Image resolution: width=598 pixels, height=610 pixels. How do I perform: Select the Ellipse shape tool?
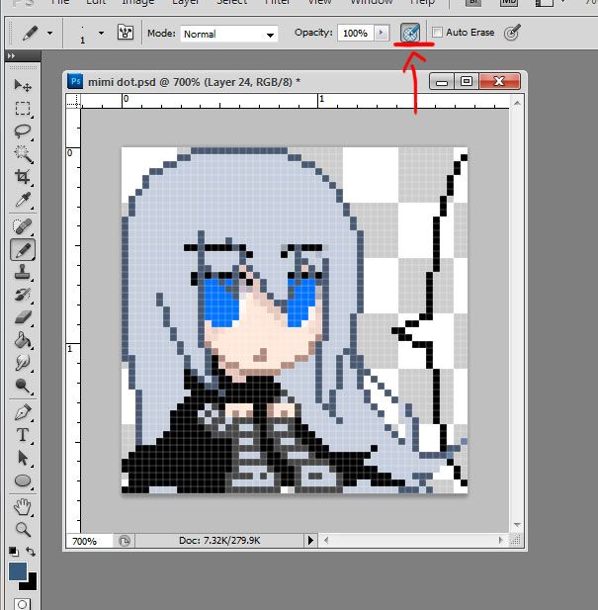pos(22,480)
